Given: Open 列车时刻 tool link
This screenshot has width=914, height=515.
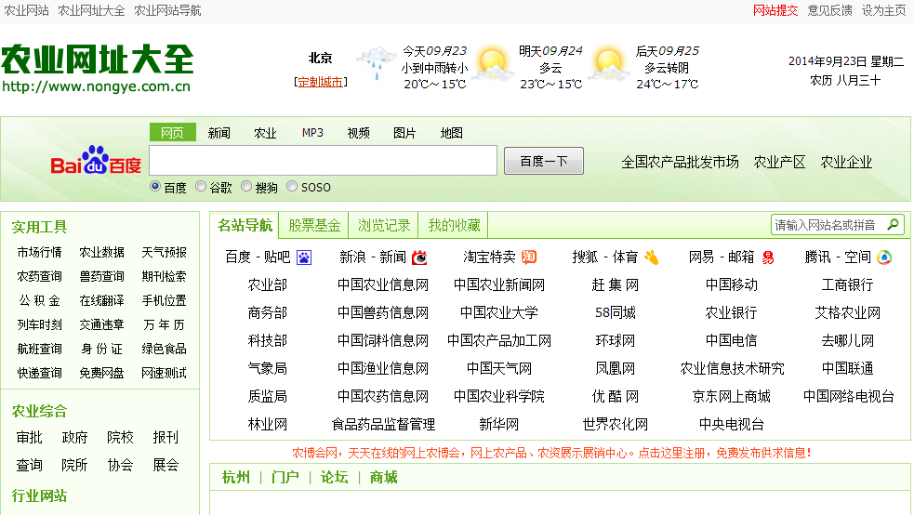Looking at the screenshot, I should coord(39,324).
